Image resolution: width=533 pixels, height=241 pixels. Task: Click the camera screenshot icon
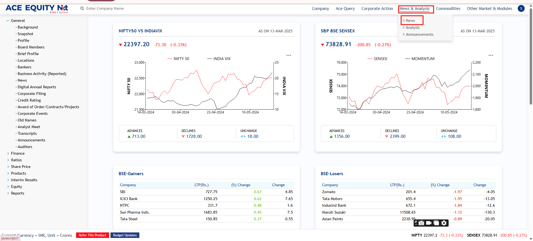pyautogui.click(x=421, y=223)
